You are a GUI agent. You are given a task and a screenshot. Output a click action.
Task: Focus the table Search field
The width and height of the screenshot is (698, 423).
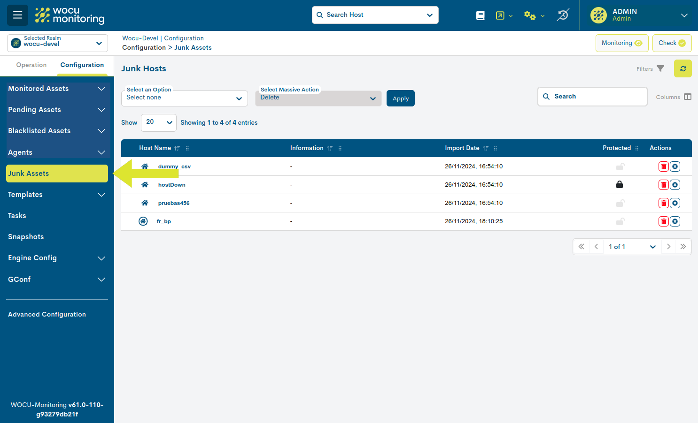592,97
